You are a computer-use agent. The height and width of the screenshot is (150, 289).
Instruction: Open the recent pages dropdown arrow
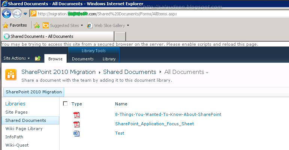(x=25, y=14)
